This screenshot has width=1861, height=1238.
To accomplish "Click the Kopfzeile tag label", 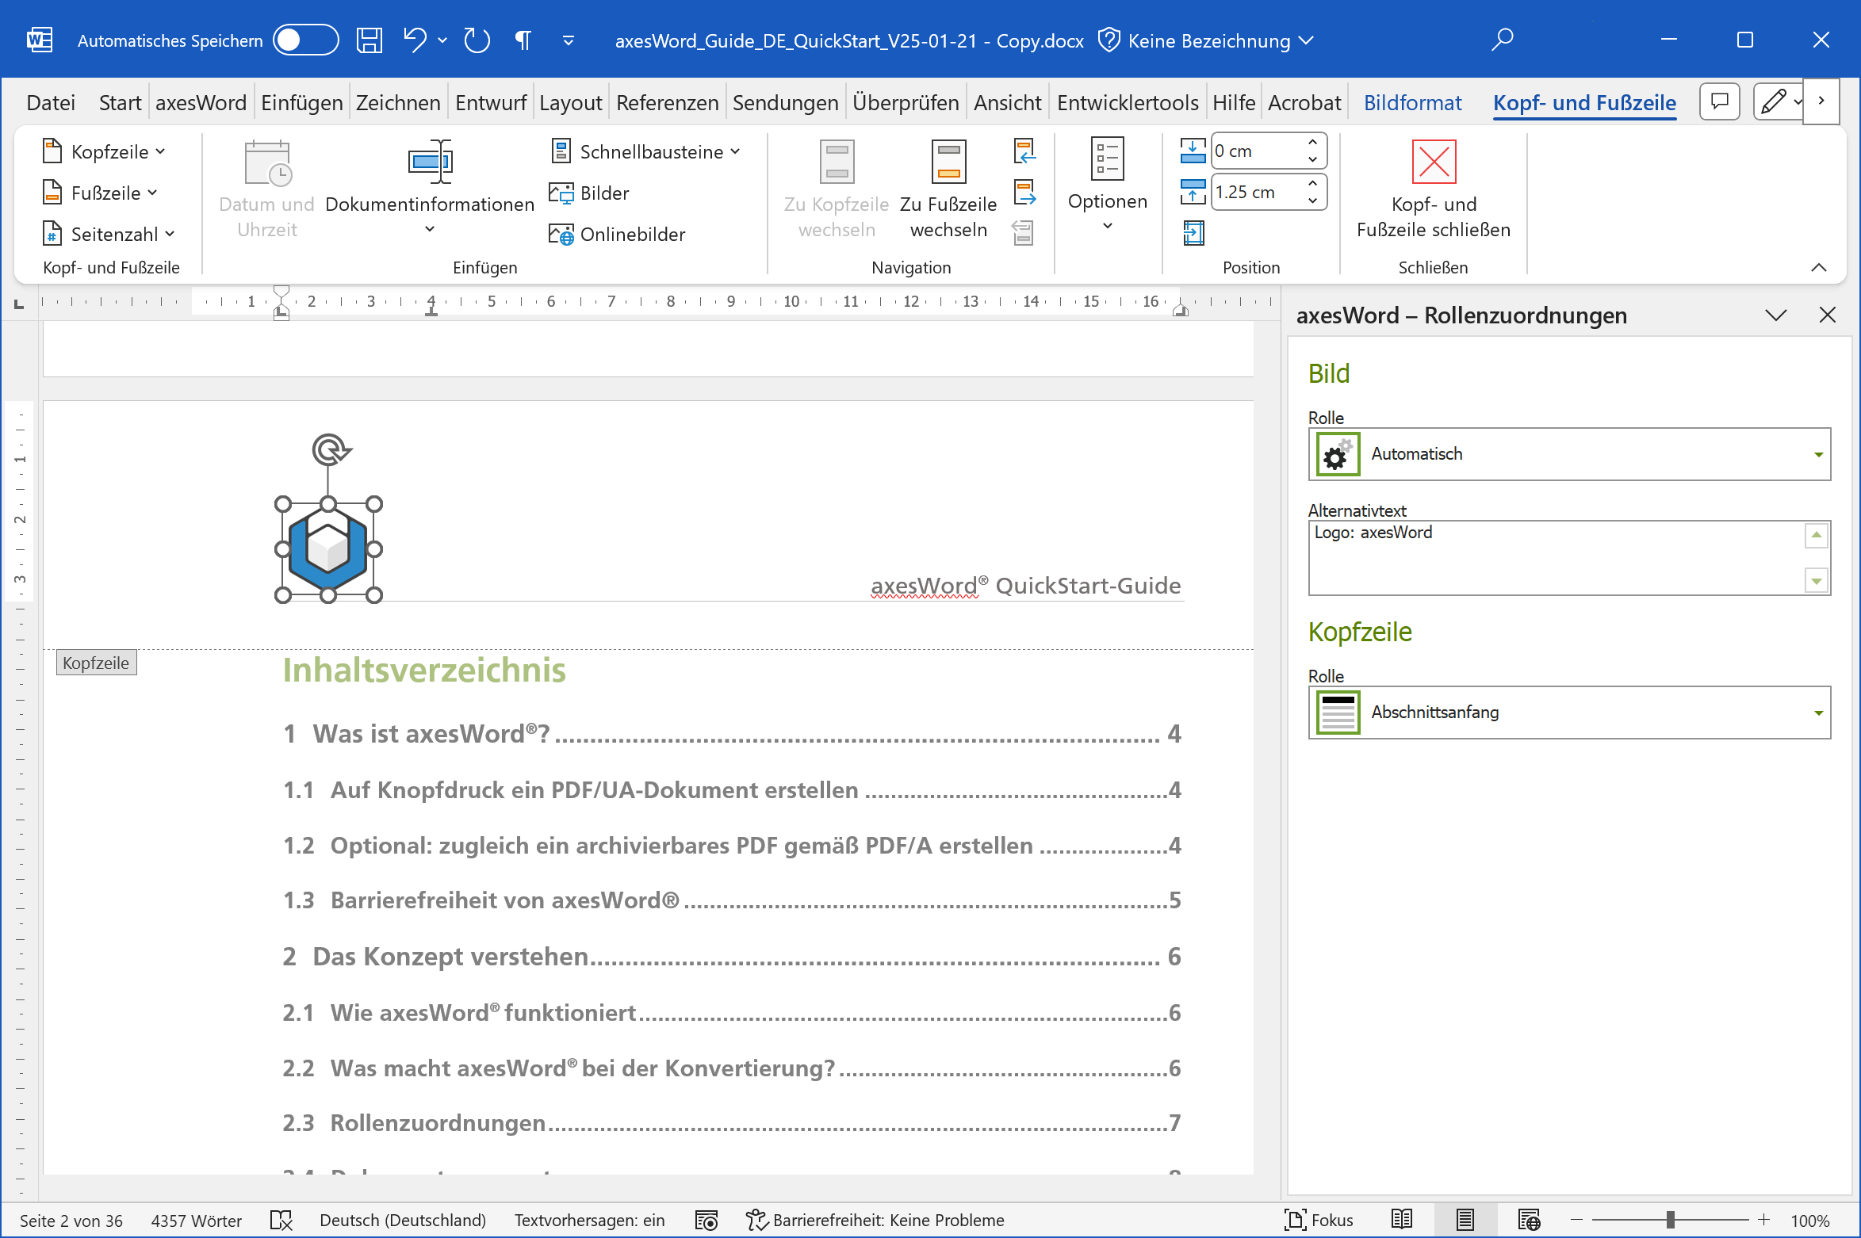I will (x=96, y=663).
